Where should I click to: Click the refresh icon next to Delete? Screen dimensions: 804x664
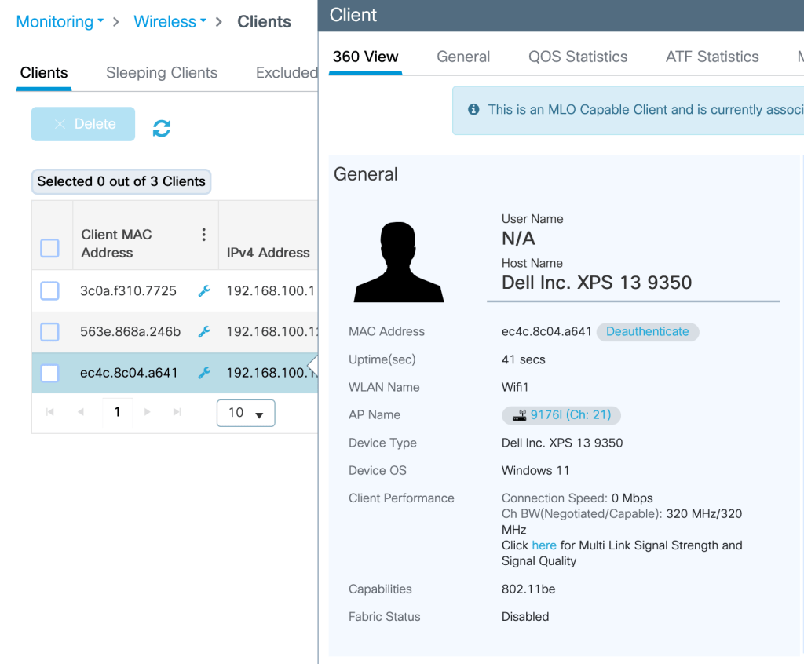coord(162,129)
